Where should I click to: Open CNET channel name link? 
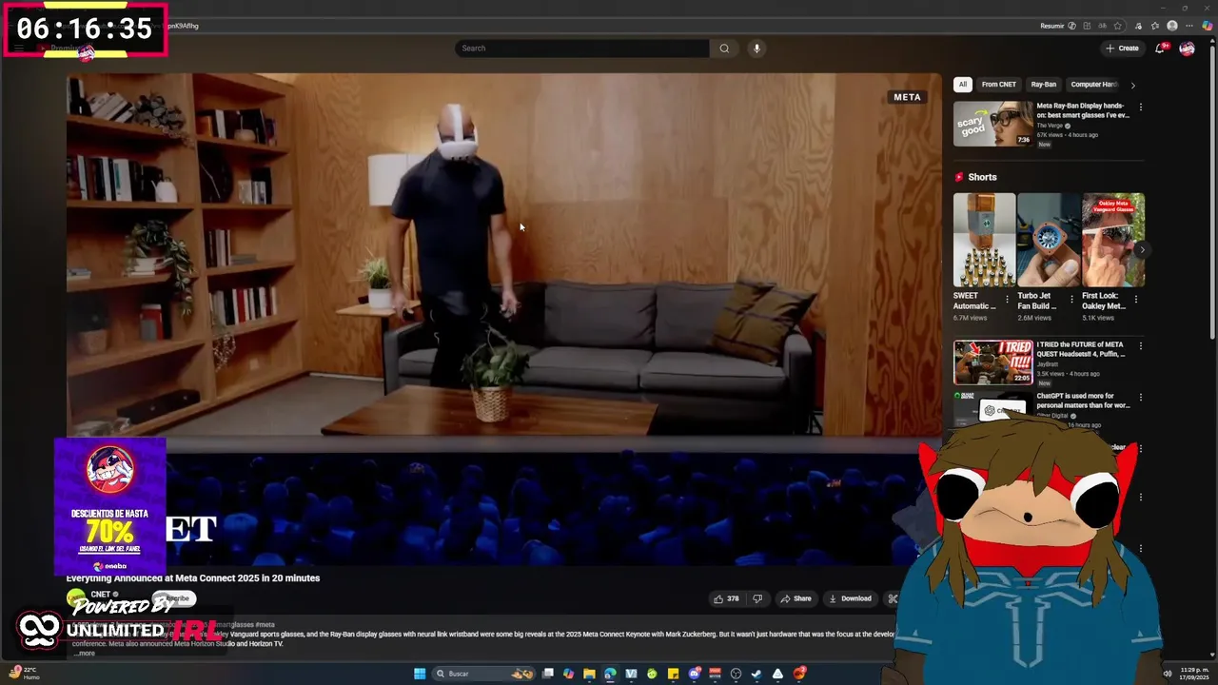pyautogui.click(x=100, y=595)
